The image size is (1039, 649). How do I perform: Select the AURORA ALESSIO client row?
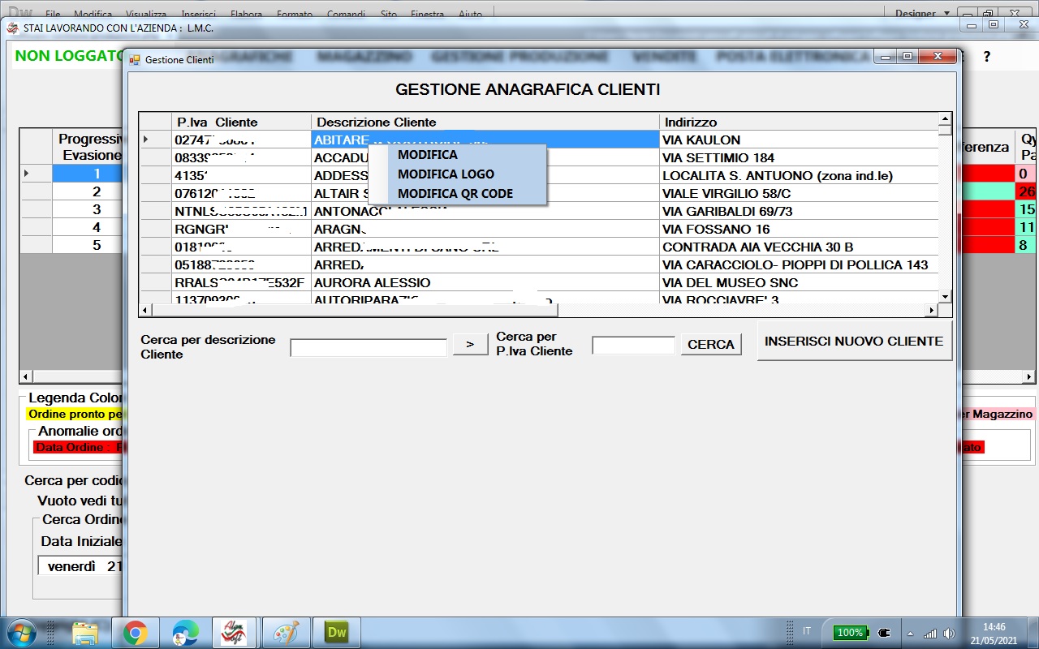click(x=372, y=283)
